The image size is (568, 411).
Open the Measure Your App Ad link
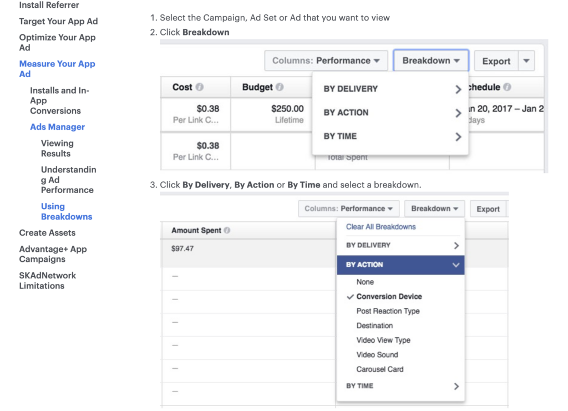57,69
